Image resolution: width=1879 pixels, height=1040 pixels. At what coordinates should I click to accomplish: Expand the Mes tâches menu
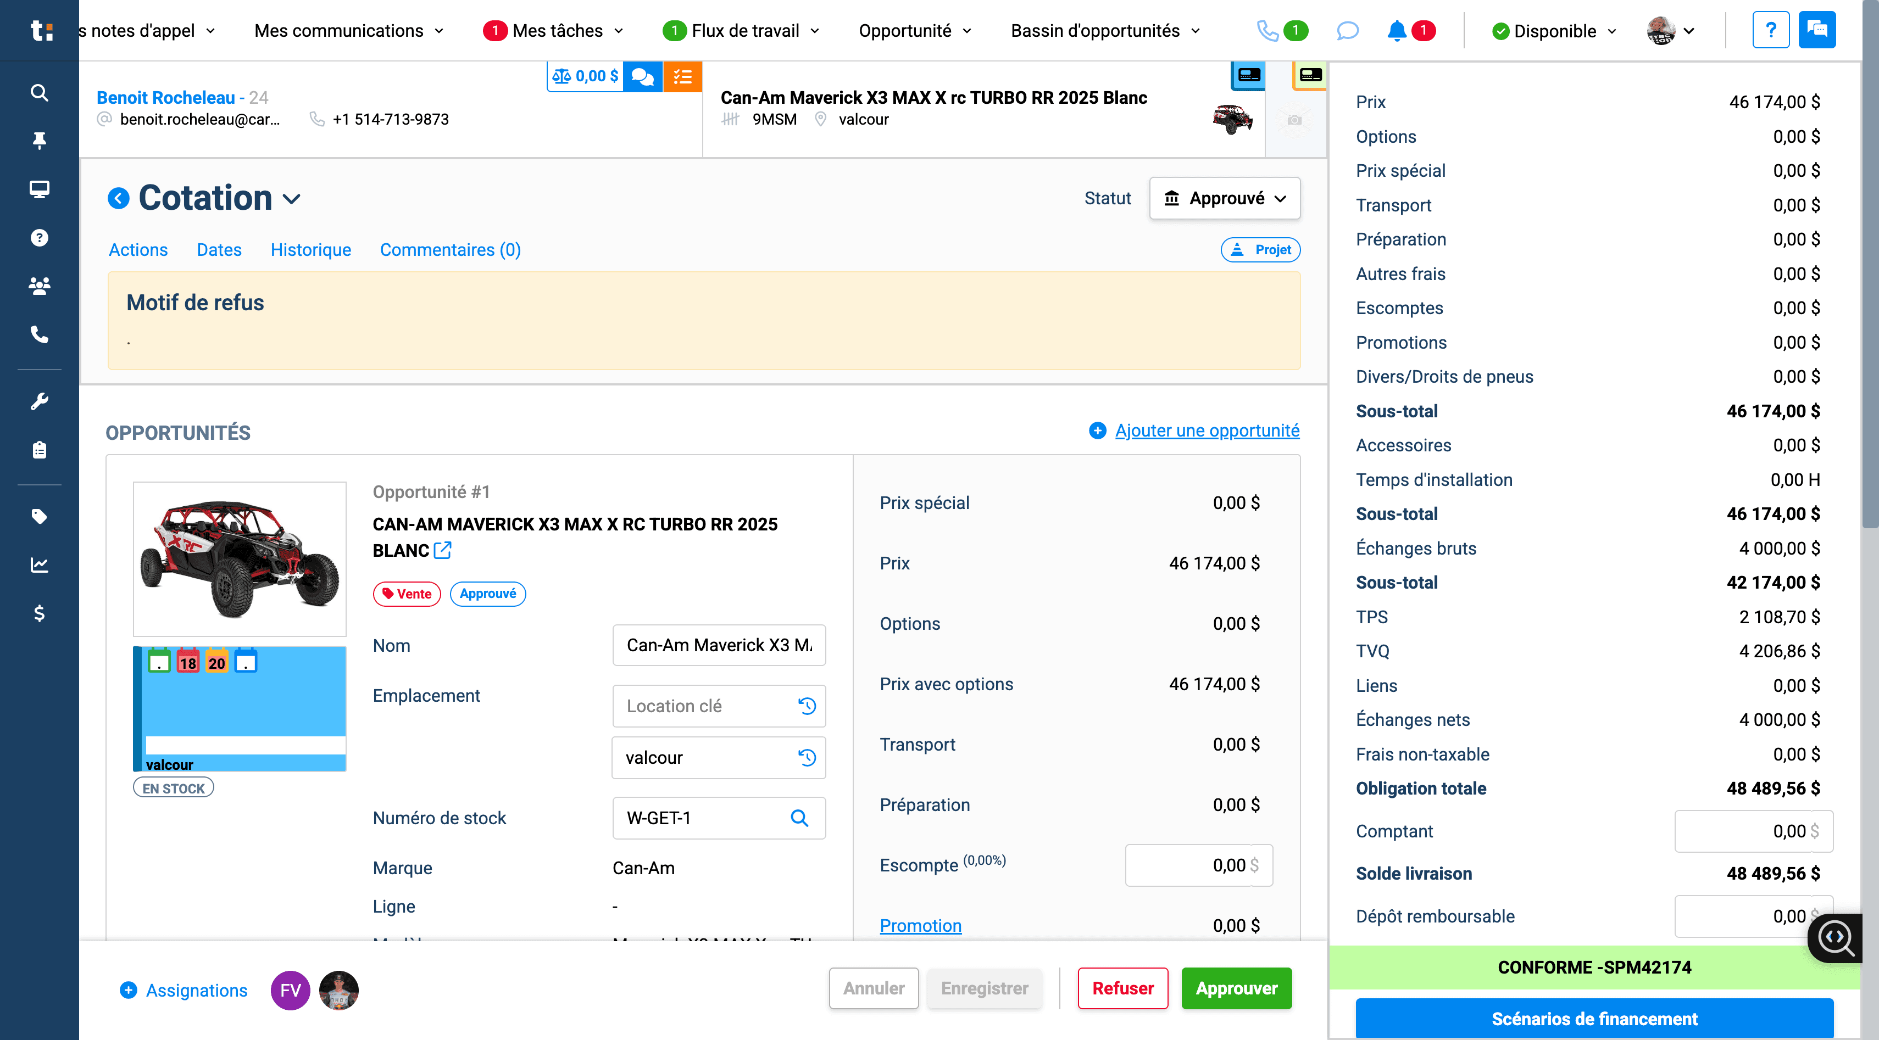click(554, 31)
